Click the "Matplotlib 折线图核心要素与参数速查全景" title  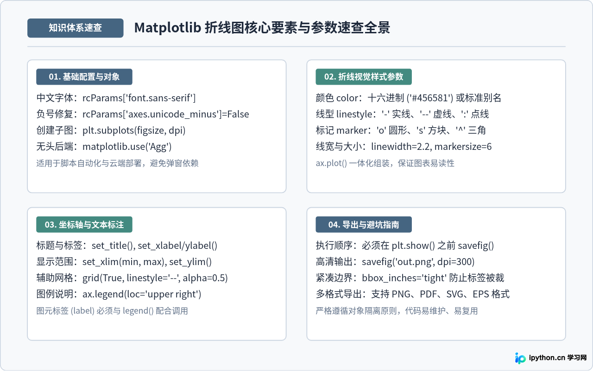(x=262, y=28)
